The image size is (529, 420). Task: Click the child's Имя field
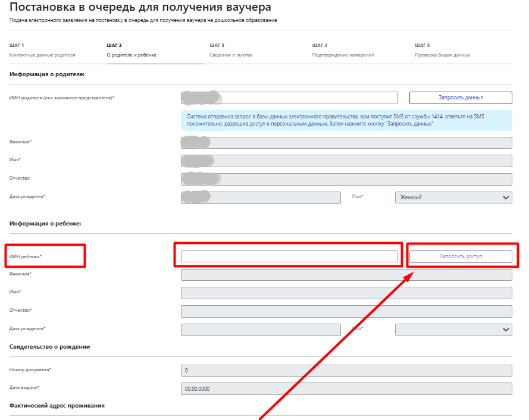346,293
